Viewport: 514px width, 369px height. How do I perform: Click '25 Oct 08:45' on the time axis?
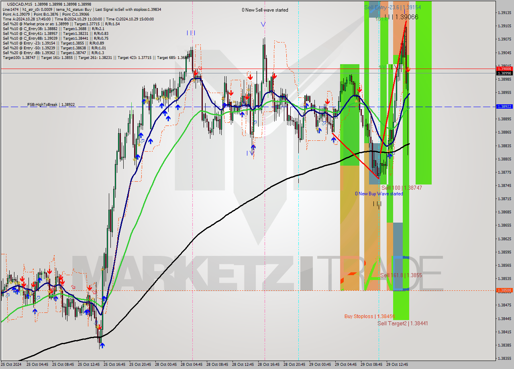pyautogui.click(x=63, y=365)
